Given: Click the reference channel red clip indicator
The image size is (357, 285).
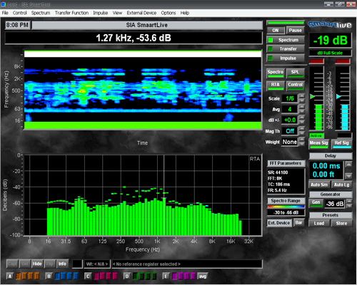Looking at the screenshot, I should 343,61.
